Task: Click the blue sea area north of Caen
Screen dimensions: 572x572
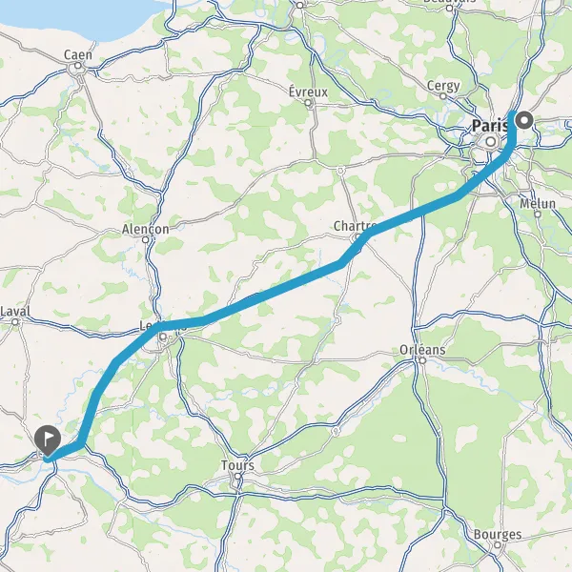Action: click(73, 16)
